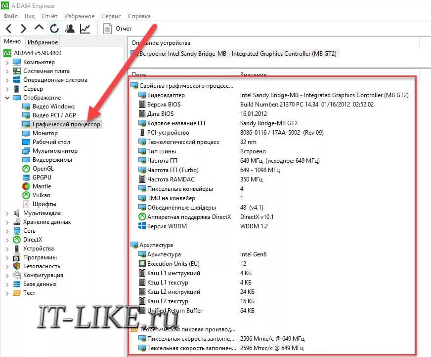Click the Безопасность shield icon

pyautogui.click(x=16, y=266)
